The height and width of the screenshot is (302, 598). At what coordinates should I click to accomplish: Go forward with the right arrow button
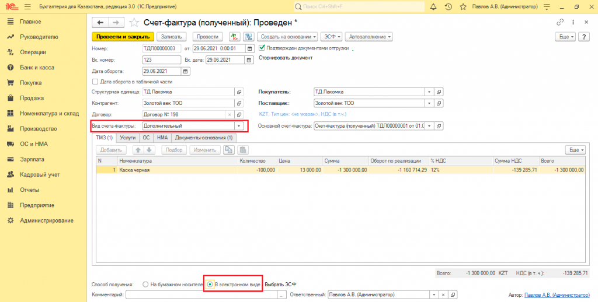[x=116, y=23]
